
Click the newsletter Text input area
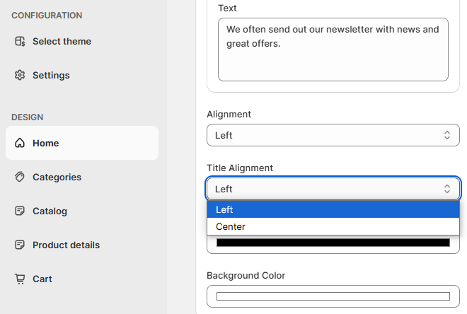(333, 50)
